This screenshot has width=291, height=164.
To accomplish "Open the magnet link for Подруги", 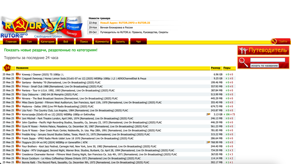I will point(20,142).
